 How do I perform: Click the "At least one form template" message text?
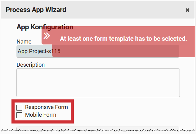click(123, 39)
